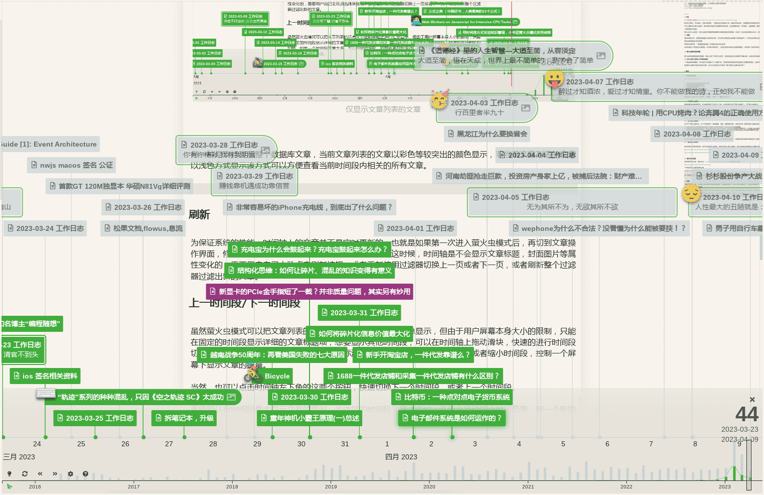Image resolution: width=764 pixels, height=495 pixels.
Task: Open "首款GT 120M独显本" review entry
Action: [119, 186]
